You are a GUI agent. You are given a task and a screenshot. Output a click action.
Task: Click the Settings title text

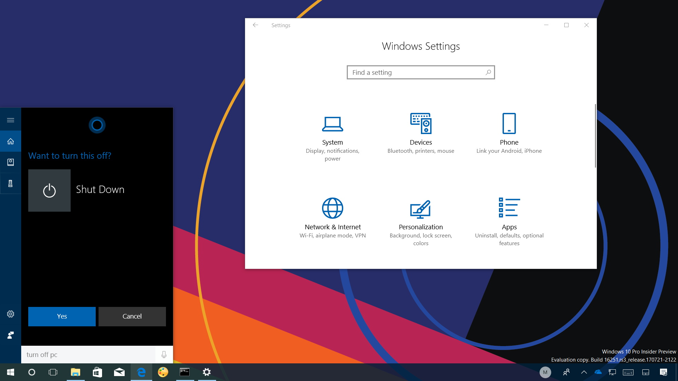281,25
